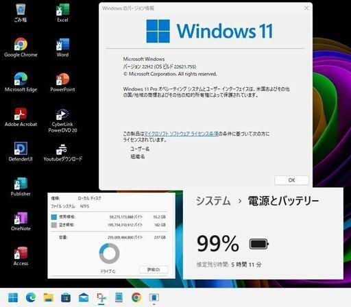The height and width of the screenshot is (307, 351).
Task: Click the ユーザー名 label in the dialog
Action: (x=140, y=149)
